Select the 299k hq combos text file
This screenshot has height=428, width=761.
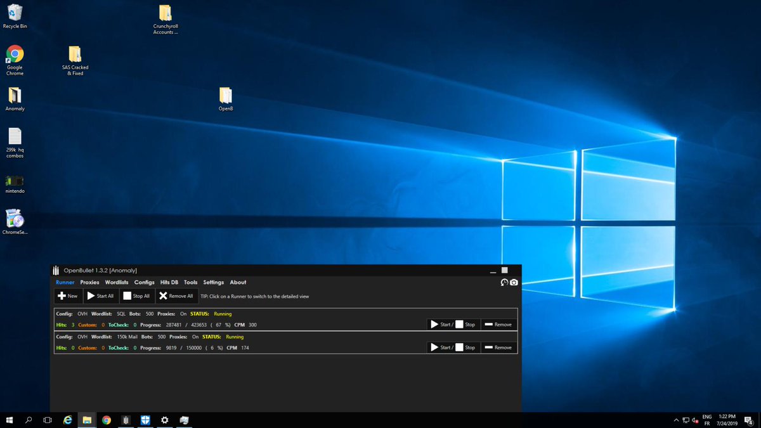[15, 143]
